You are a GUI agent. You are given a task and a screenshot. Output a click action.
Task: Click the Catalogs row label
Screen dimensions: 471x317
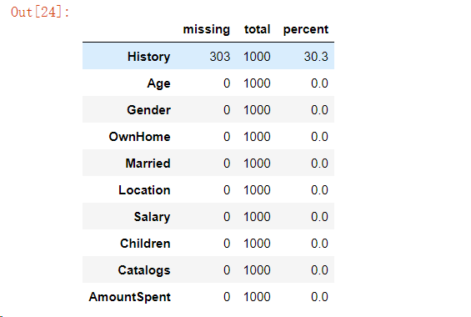(144, 270)
